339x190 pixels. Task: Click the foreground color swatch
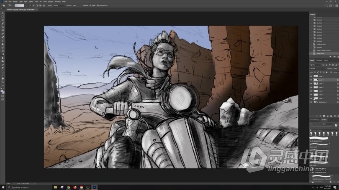[x=2, y=91]
